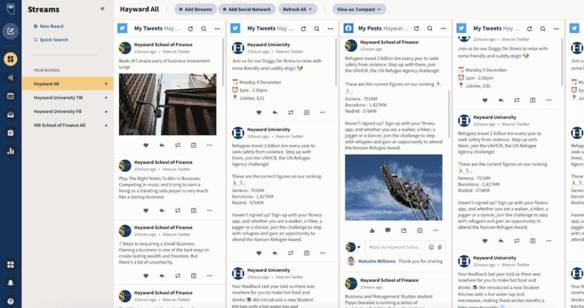Click the Reply as Hayward School input field
The height and width of the screenshot is (308, 584).
pyautogui.click(x=395, y=247)
